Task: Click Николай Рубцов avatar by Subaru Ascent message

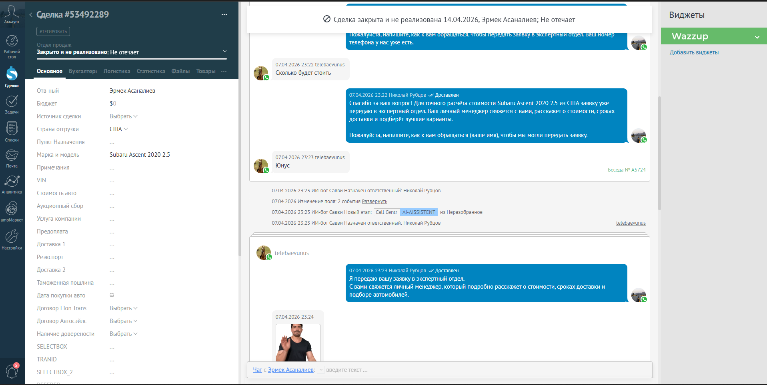Action: click(x=639, y=135)
